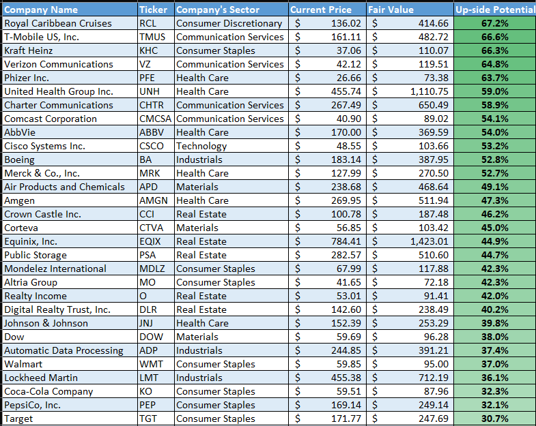
Task: Select the Coca-Cola Company cell
Action: 70,391
